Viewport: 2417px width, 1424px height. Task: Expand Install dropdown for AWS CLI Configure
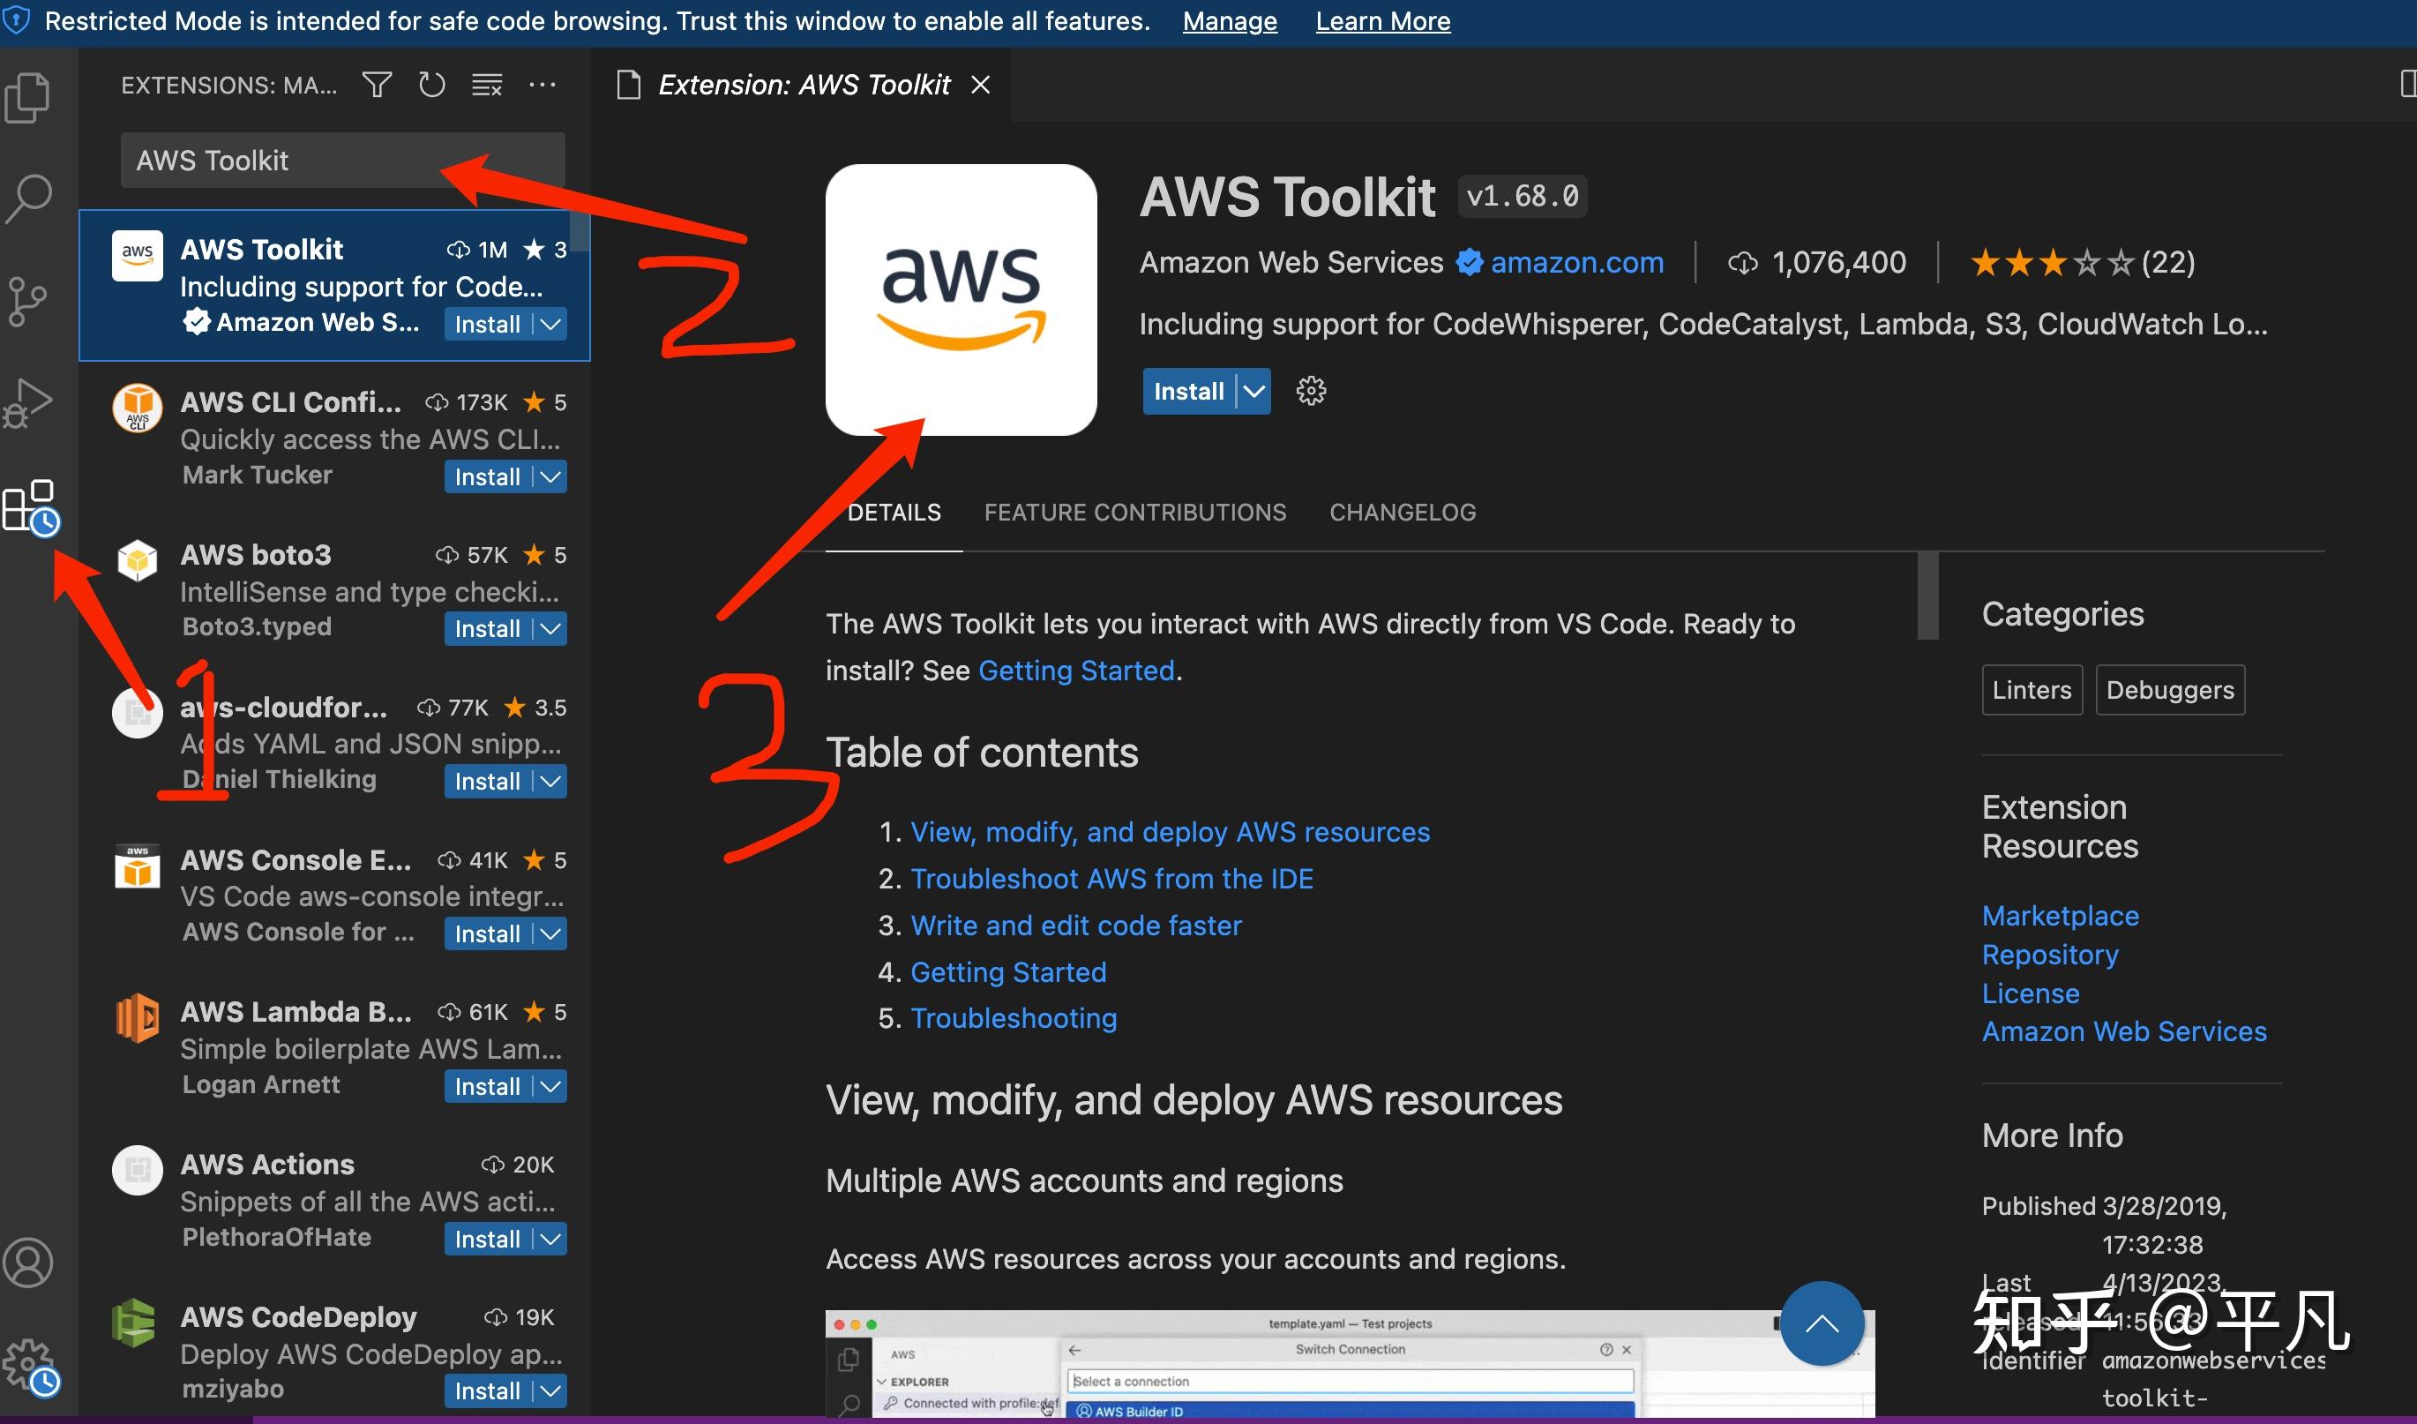pos(550,477)
